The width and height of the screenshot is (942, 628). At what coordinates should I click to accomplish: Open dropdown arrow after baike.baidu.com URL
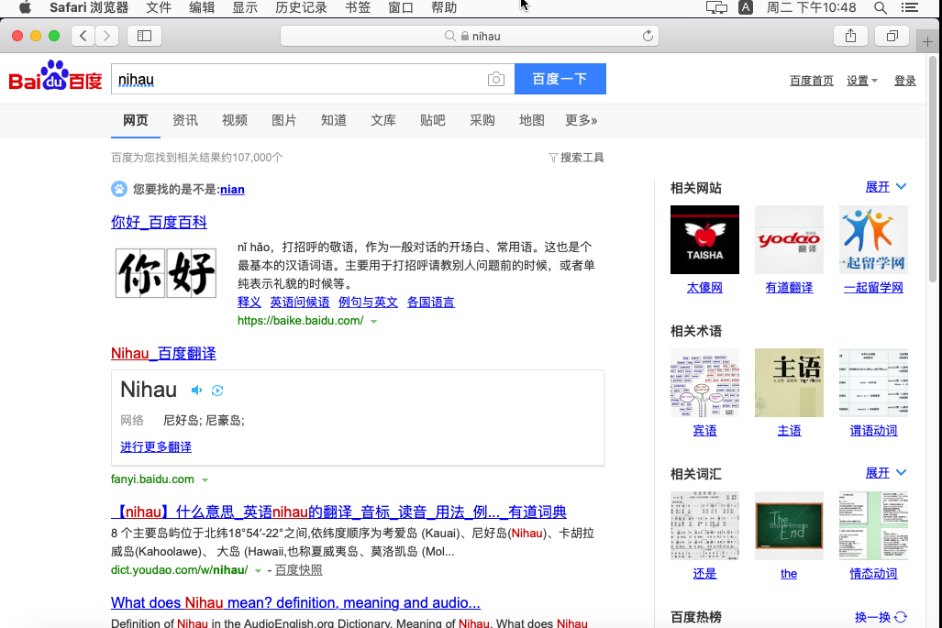click(373, 321)
